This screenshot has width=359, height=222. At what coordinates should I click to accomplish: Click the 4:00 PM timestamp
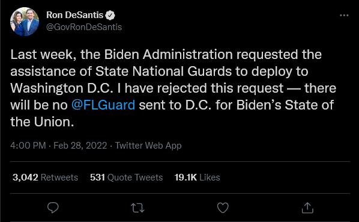pos(28,146)
